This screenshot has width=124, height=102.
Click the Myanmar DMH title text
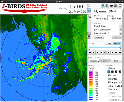point(105,11)
